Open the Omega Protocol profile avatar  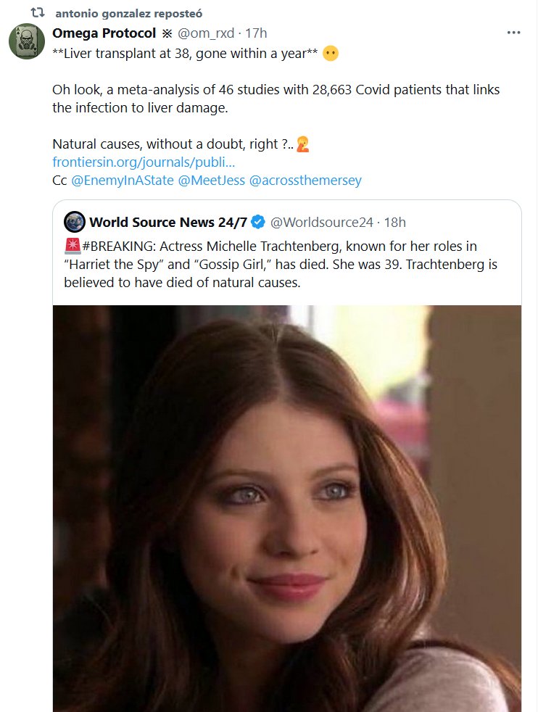click(27, 42)
